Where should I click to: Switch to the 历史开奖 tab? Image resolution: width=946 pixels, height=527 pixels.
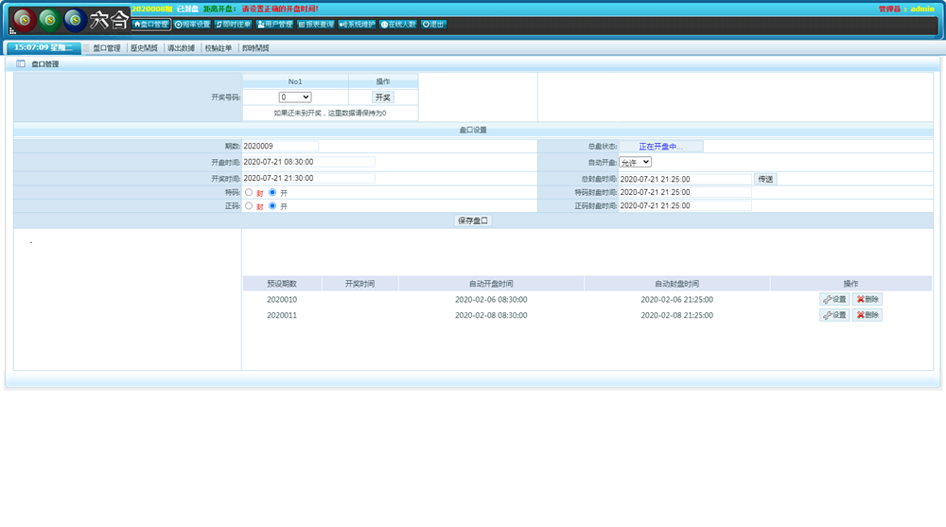(144, 48)
